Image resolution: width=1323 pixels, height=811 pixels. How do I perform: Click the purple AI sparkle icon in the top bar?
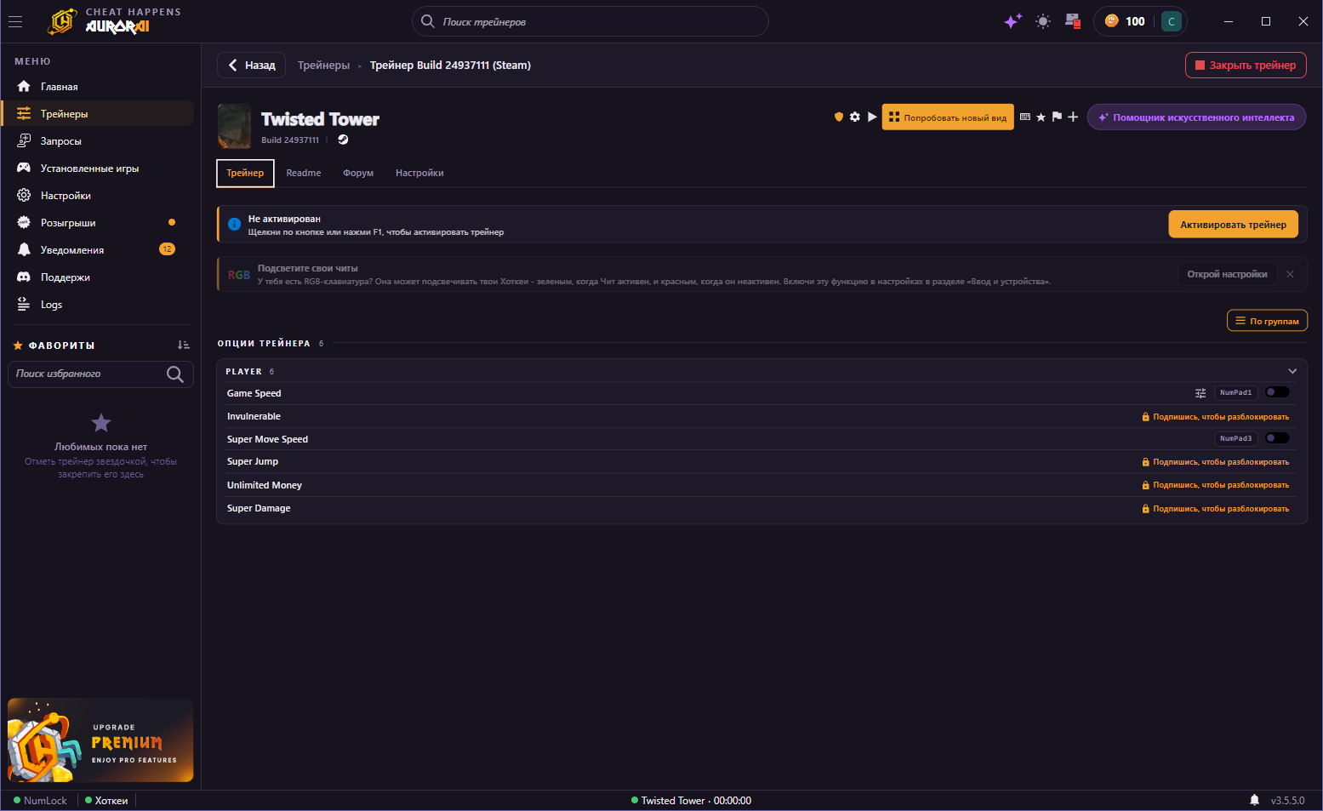1012,21
